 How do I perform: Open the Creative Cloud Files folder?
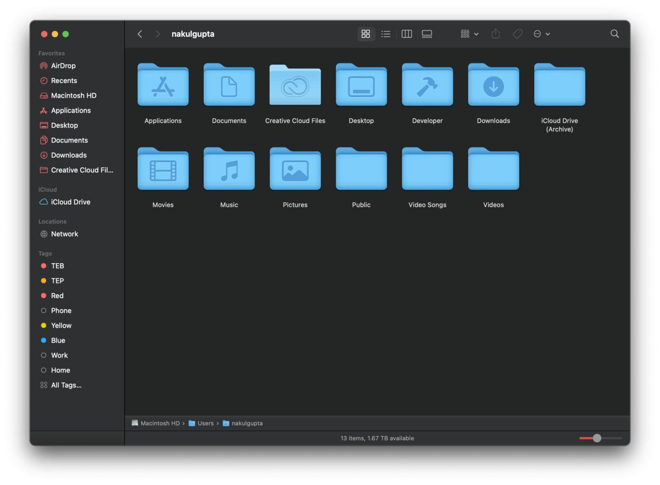(295, 85)
